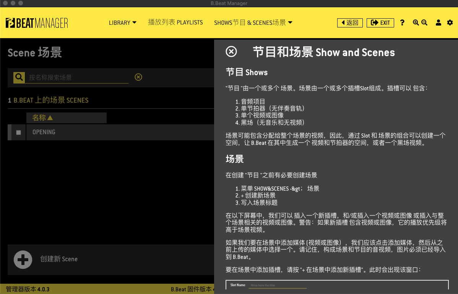This screenshot has width=458, height=294.
Task: Click the 创建新 Scene label
Action: tap(59, 259)
